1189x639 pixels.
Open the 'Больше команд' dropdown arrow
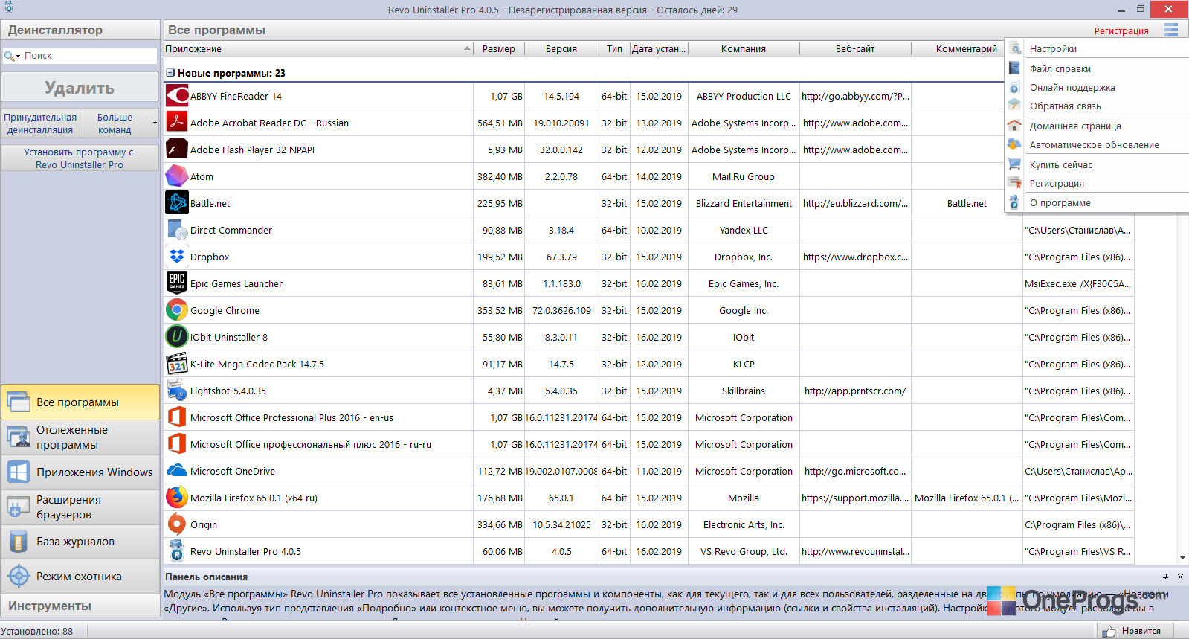[155, 123]
